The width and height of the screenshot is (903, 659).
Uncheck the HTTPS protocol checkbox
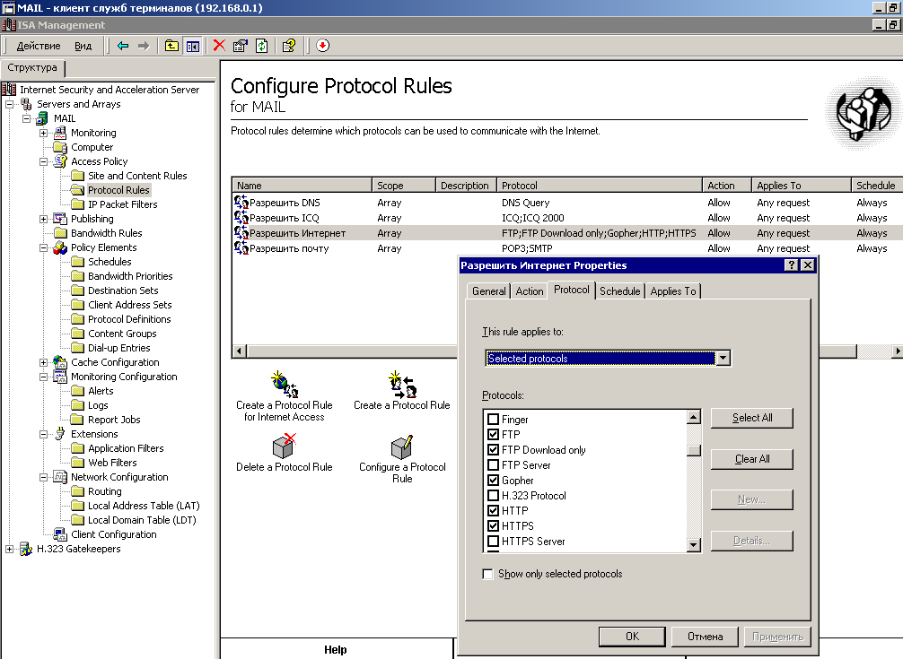[x=493, y=525]
